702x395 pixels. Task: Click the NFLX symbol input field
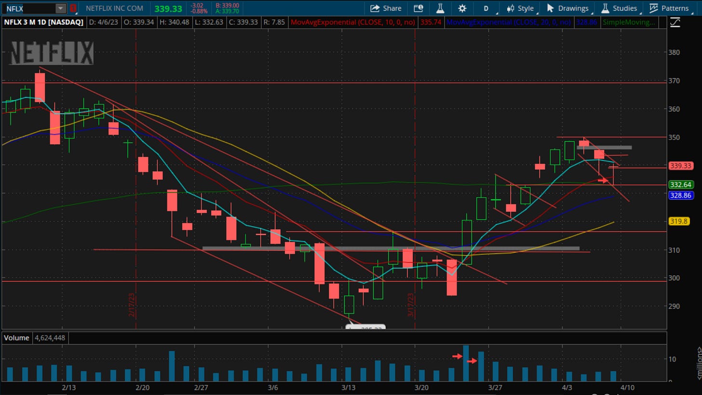point(29,8)
